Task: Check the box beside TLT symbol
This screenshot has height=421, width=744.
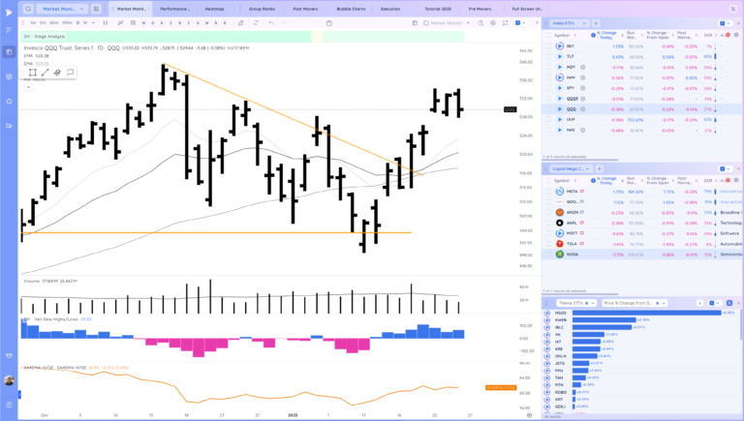Action: (x=548, y=56)
